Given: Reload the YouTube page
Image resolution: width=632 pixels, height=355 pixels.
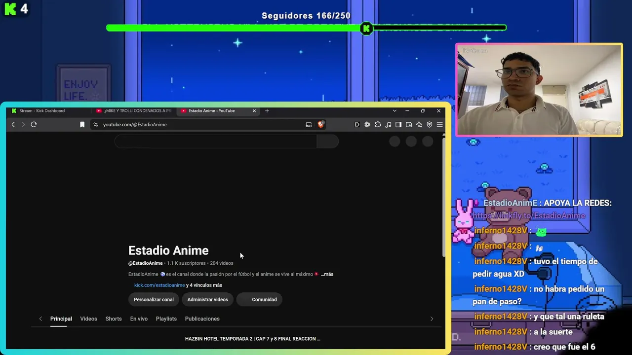Looking at the screenshot, I should tap(34, 124).
